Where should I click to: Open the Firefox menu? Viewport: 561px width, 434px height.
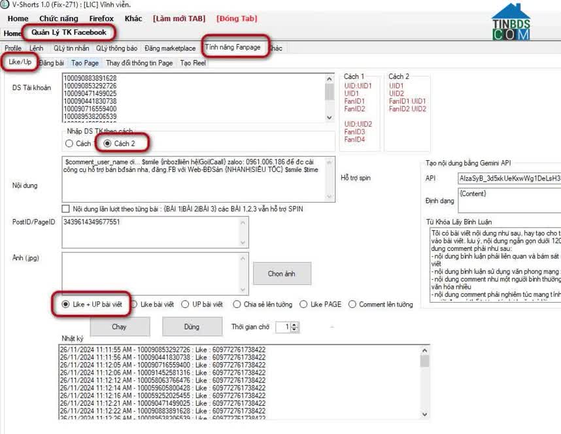point(101,18)
